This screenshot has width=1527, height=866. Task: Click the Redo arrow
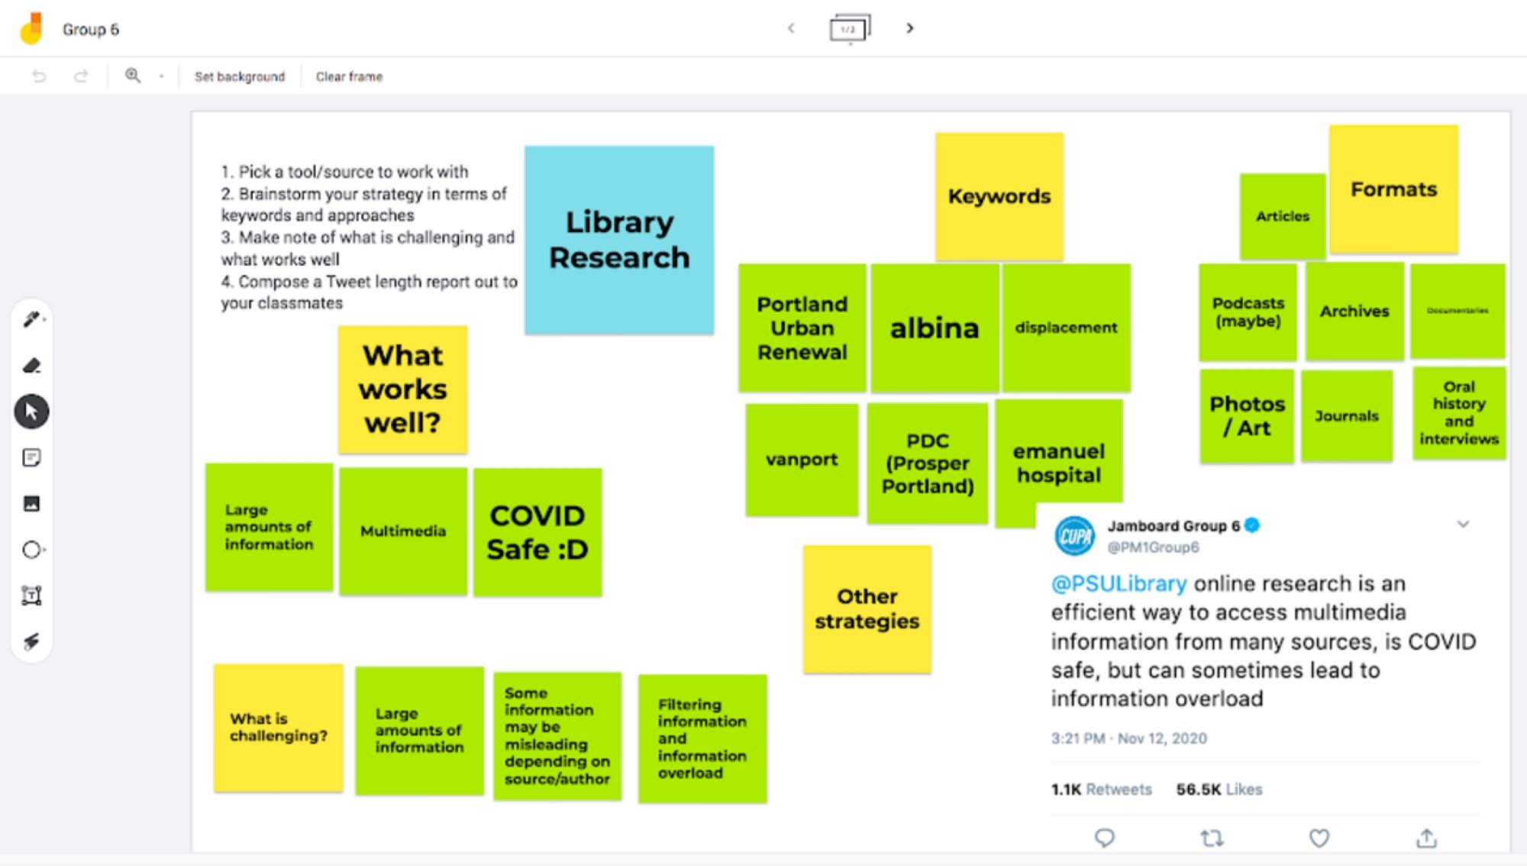click(81, 76)
